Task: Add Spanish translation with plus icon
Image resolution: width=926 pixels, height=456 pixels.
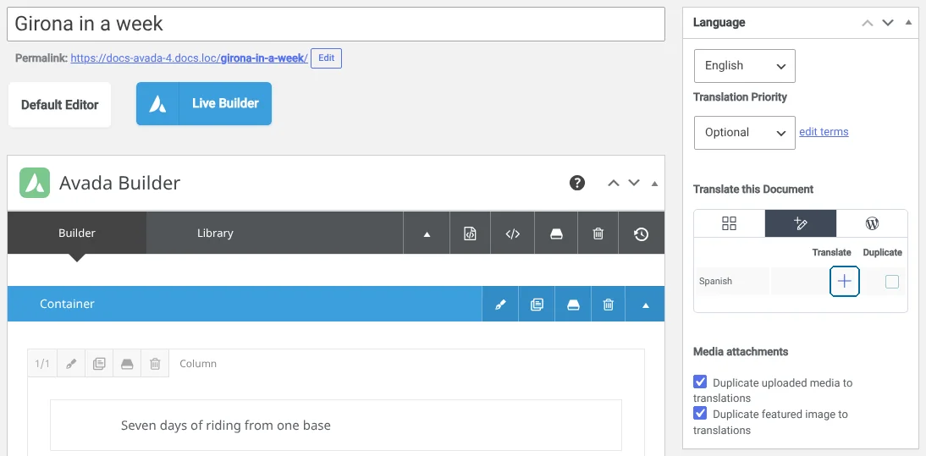Action: [x=845, y=282]
